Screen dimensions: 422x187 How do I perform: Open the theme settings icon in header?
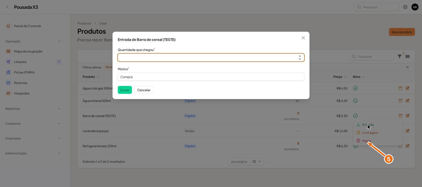[405, 7]
